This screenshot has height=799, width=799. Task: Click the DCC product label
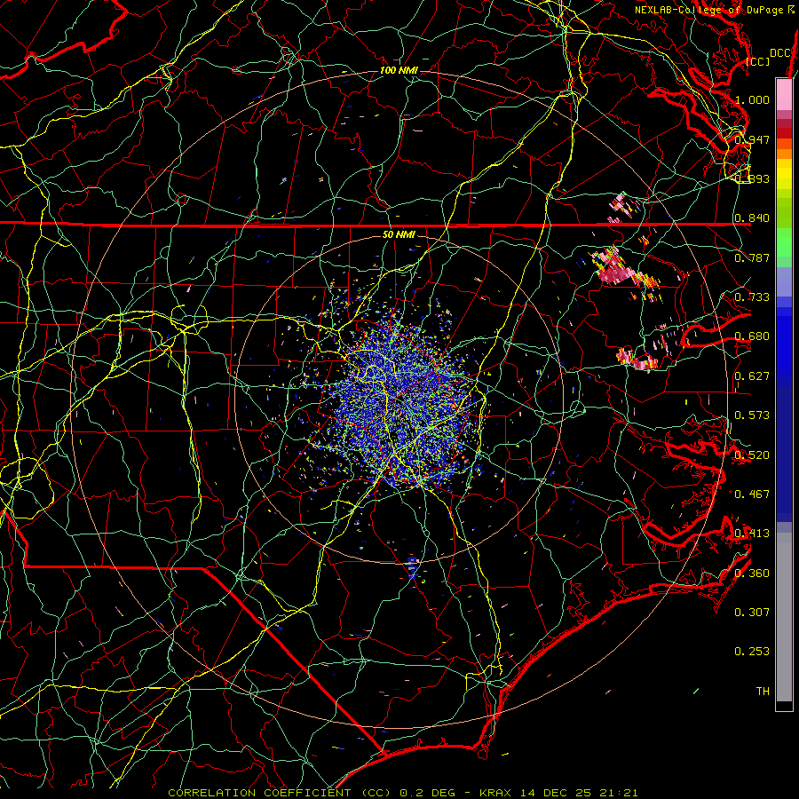pyautogui.click(x=780, y=53)
